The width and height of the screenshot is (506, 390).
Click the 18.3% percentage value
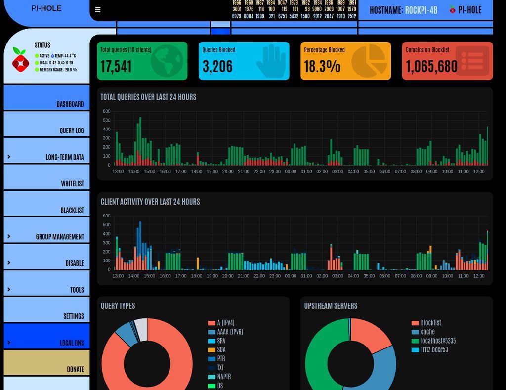pyautogui.click(x=322, y=67)
